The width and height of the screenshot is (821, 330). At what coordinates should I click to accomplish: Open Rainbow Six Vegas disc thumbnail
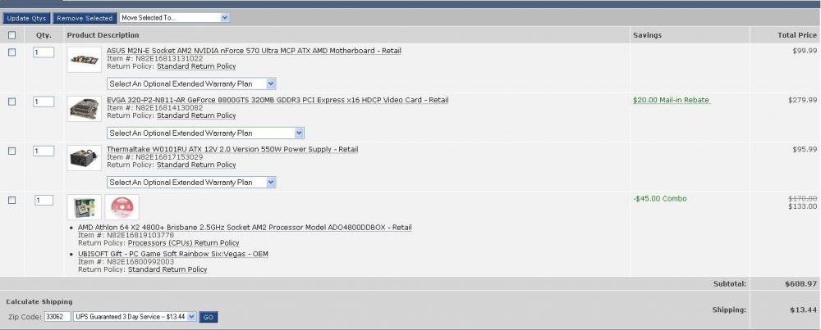click(122, 207)
